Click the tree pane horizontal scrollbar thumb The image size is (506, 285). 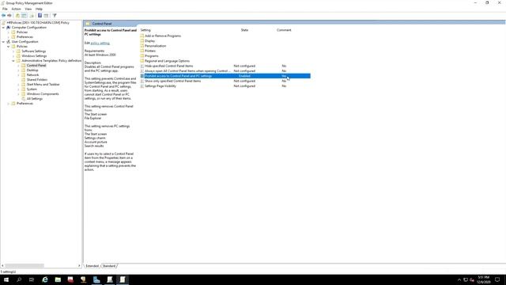pyautogui.click(x=25, y=266)
